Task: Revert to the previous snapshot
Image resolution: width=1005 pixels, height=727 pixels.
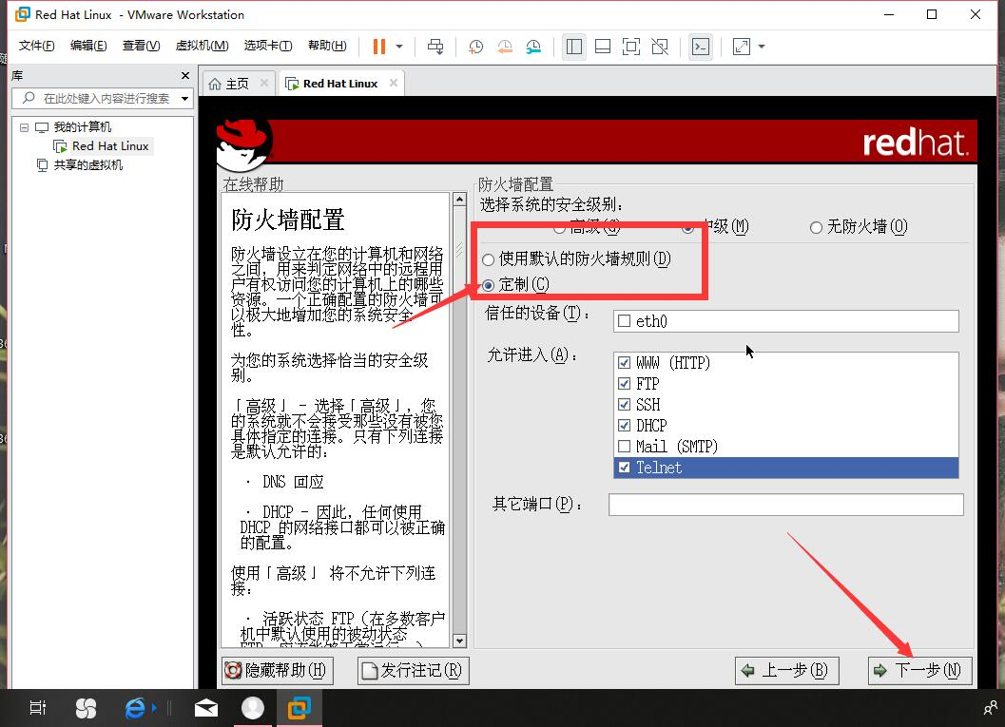Action: tap(505, 47)
